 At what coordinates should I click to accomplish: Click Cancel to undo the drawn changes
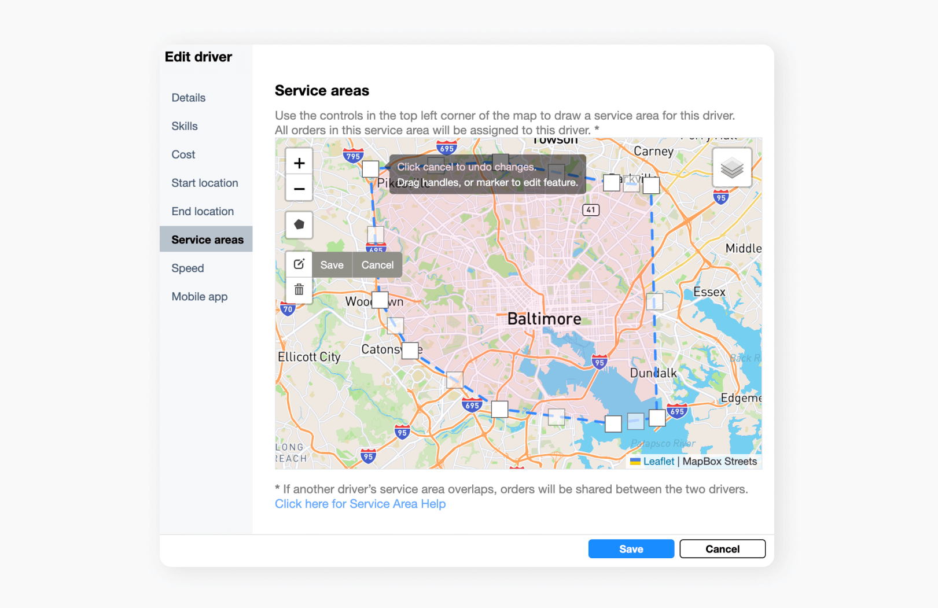(377, 264)
